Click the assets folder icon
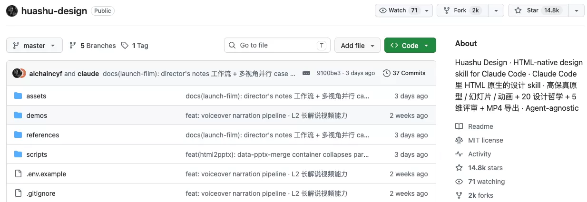The width and height of the screenshot is (587, 202). [x=18, y=96]
